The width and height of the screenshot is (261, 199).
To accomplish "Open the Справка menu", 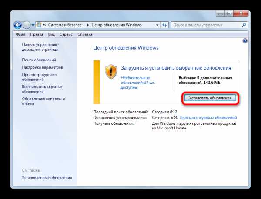I will tap(85, 34).
